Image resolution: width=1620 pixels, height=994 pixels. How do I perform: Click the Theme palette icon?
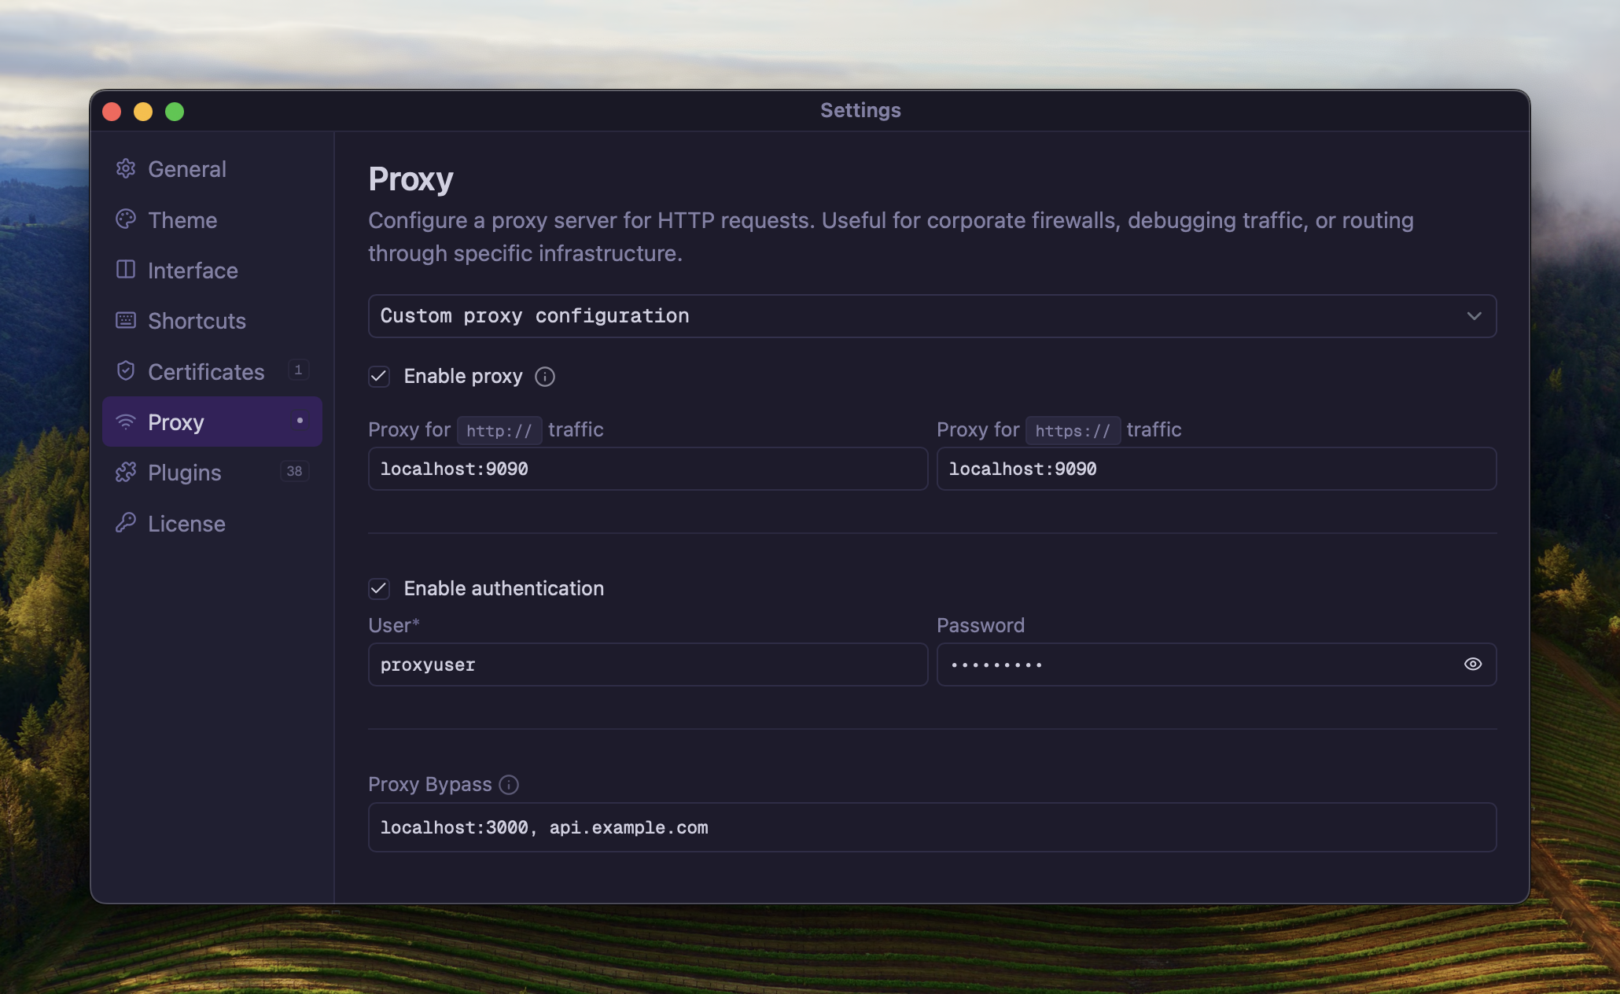coord(126,219)
